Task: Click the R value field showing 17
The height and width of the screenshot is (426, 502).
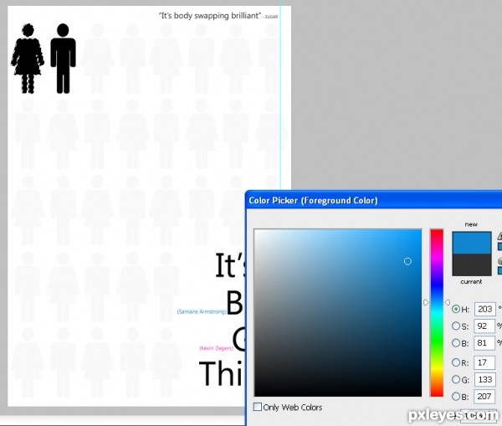Action: (484, 362)
